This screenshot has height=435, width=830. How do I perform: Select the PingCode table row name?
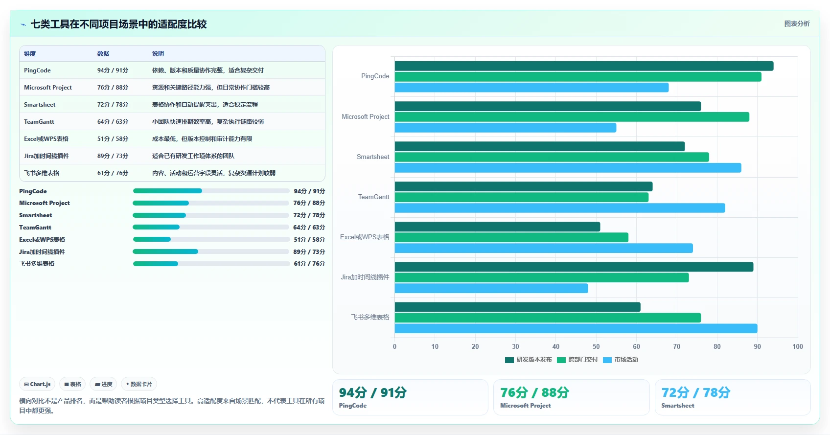[x=37, y=70]
